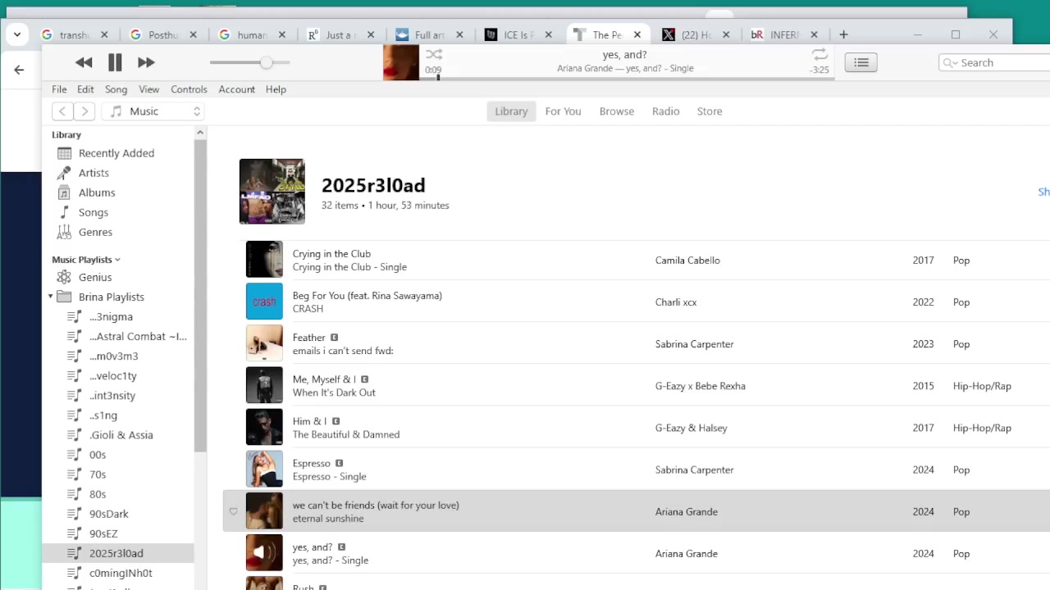The width and height of the screenshot is (1050, 590).
Task: Toggle repeat icon in now playing
Action: pos(819,55)
